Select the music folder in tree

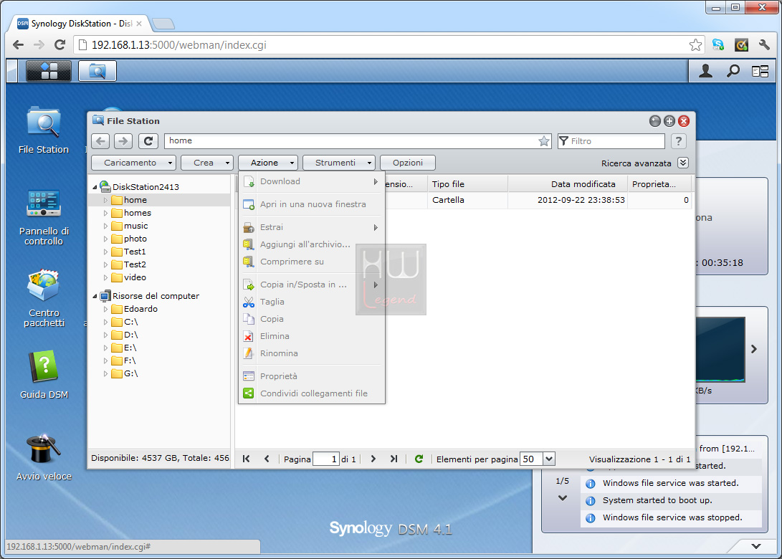[135, 226]
